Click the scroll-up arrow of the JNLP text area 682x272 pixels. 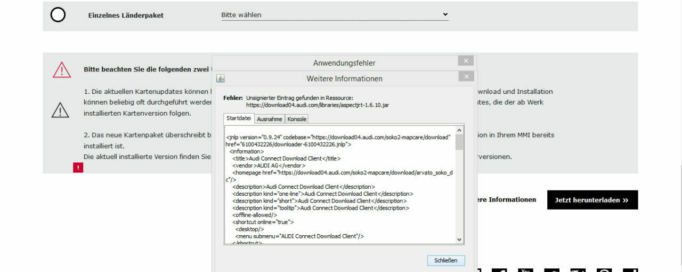tap(460, 130)
